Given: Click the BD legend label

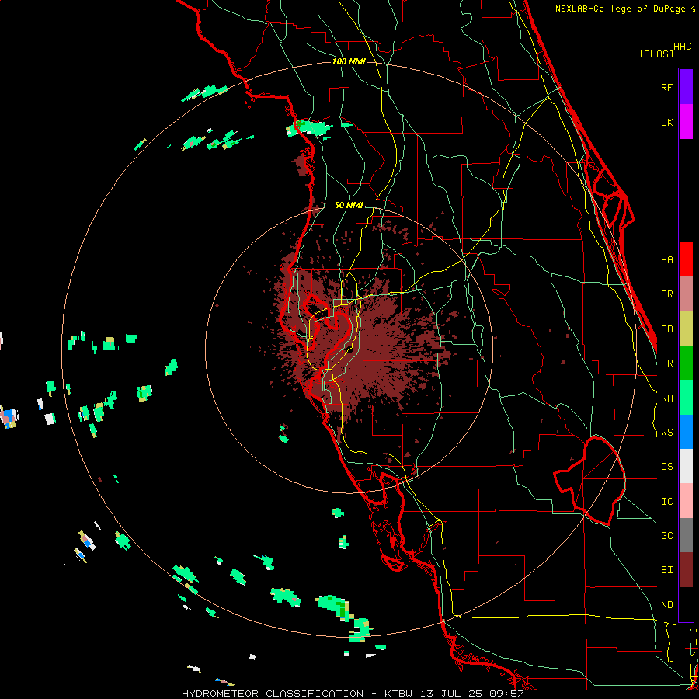Looking at the screenshot, I should pos(666,329).
